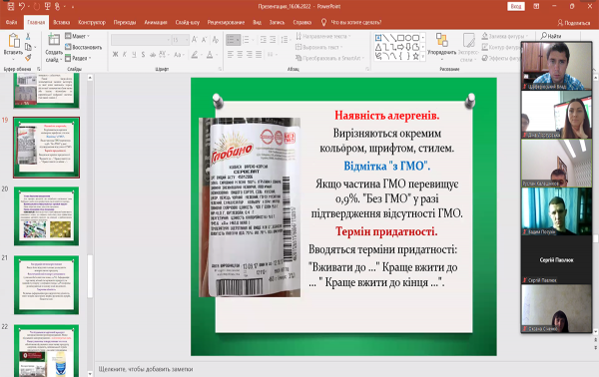
Task: Toggle Bold (Ж) formatting
Action: [115, 55]
